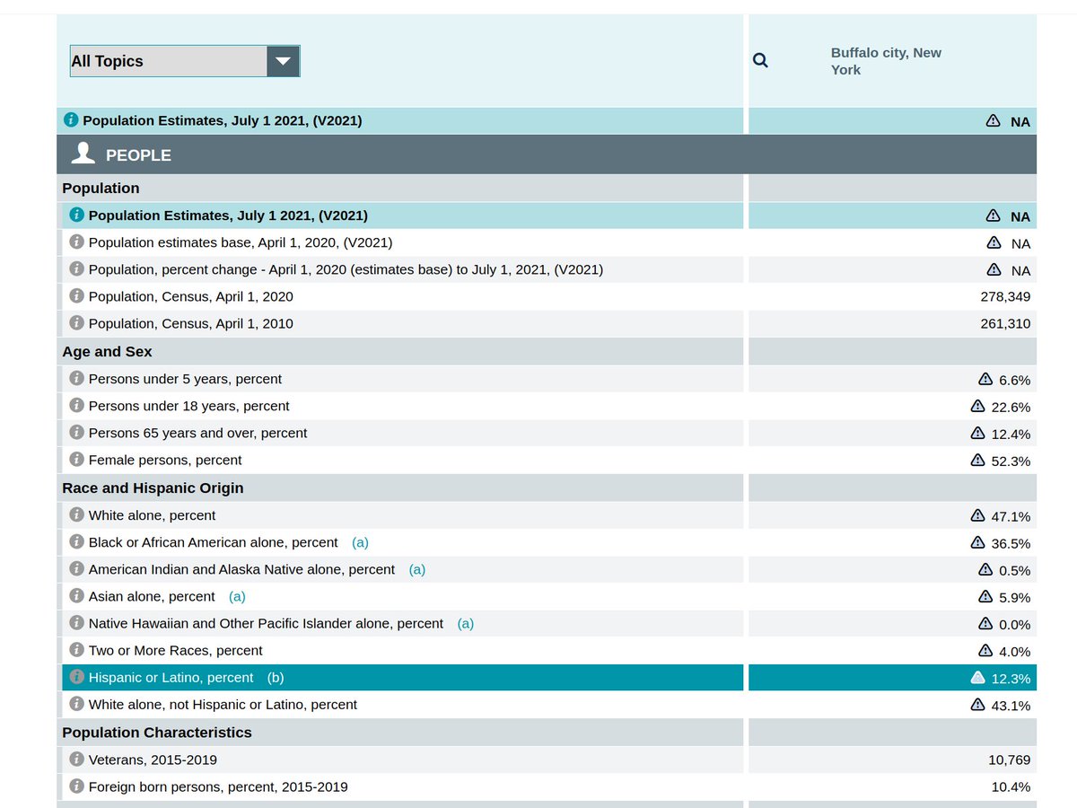Click the Persons 65 years and over row label
This screenshot has height=808, width=1077.
pos(197,433)
